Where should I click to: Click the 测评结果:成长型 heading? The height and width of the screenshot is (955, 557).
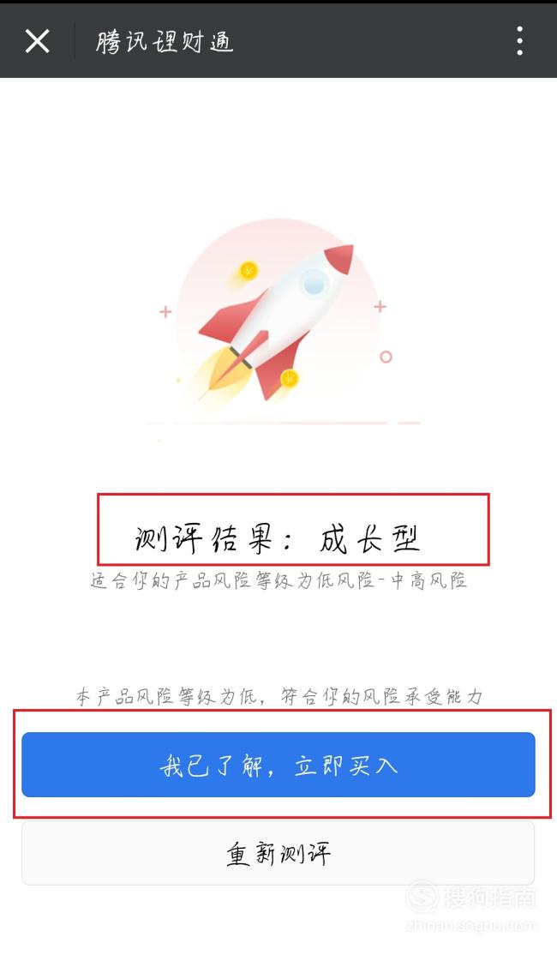click(x=278, y=538)
